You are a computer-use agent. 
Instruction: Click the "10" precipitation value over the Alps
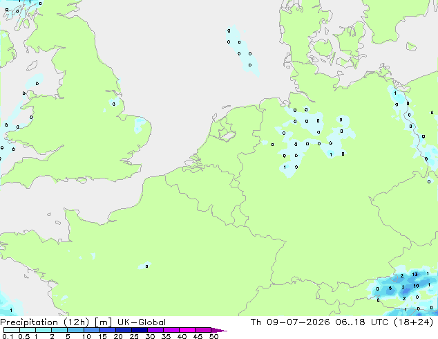coord(416,286)
